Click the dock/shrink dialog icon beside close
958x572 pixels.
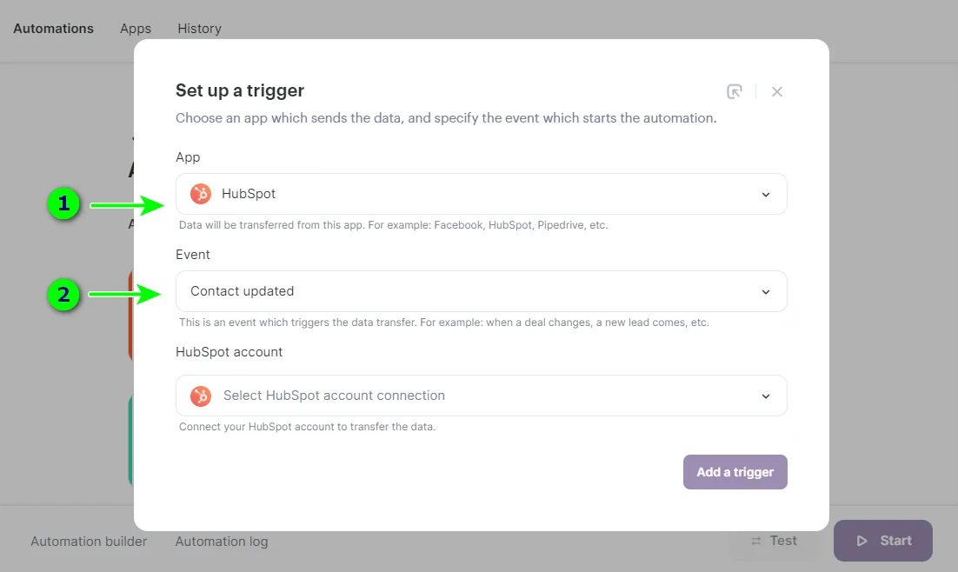(x=735, y=91)
